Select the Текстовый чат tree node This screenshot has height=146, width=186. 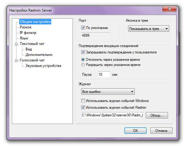pos(32,44)
